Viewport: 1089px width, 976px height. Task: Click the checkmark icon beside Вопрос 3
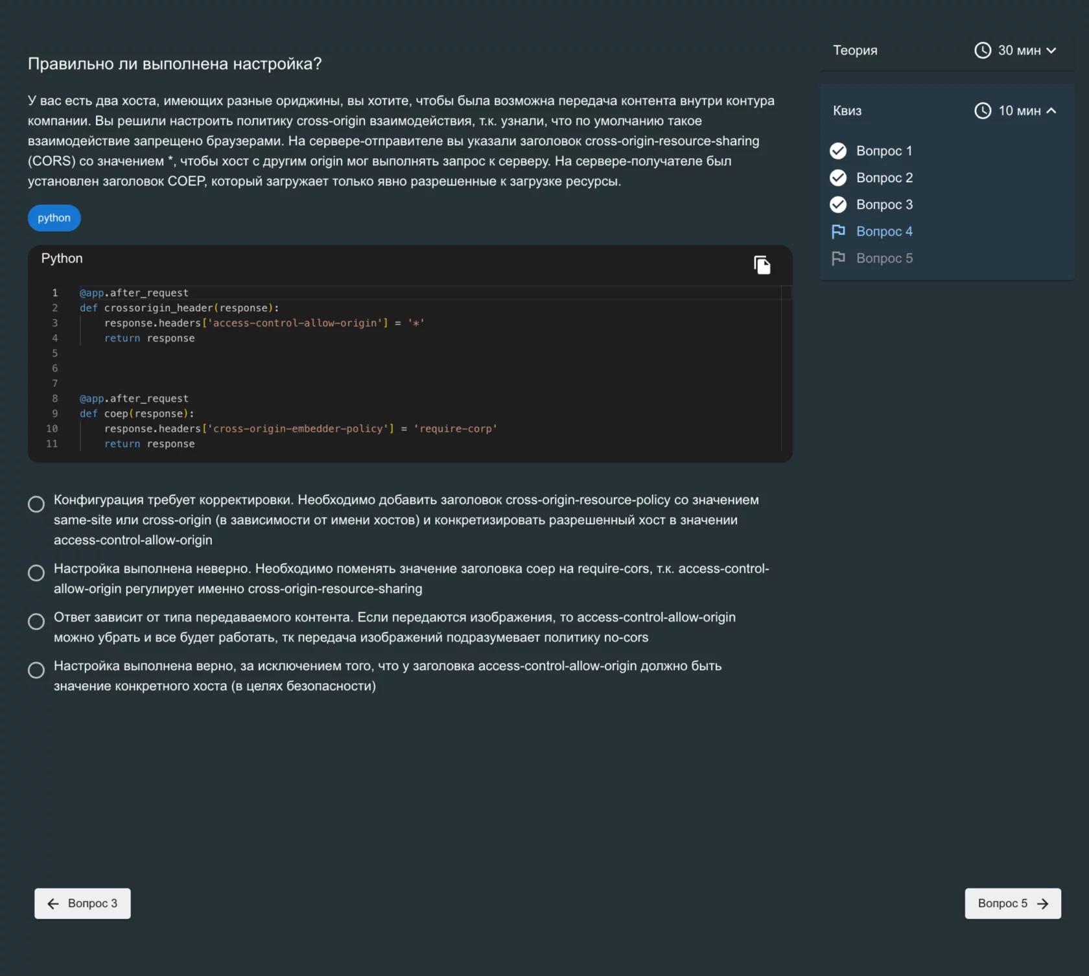click(x=838, y=205)
